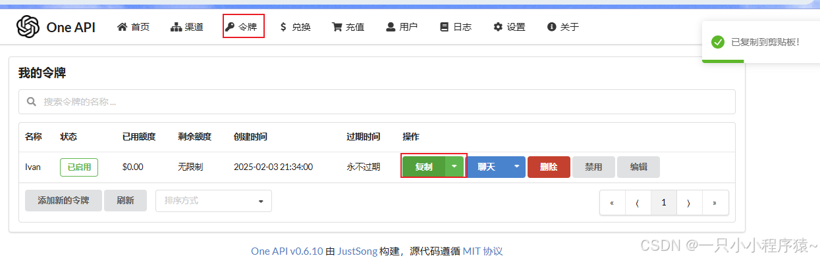Click the 创建时间 column header
820x258 pixels.
tap(250, 137)
